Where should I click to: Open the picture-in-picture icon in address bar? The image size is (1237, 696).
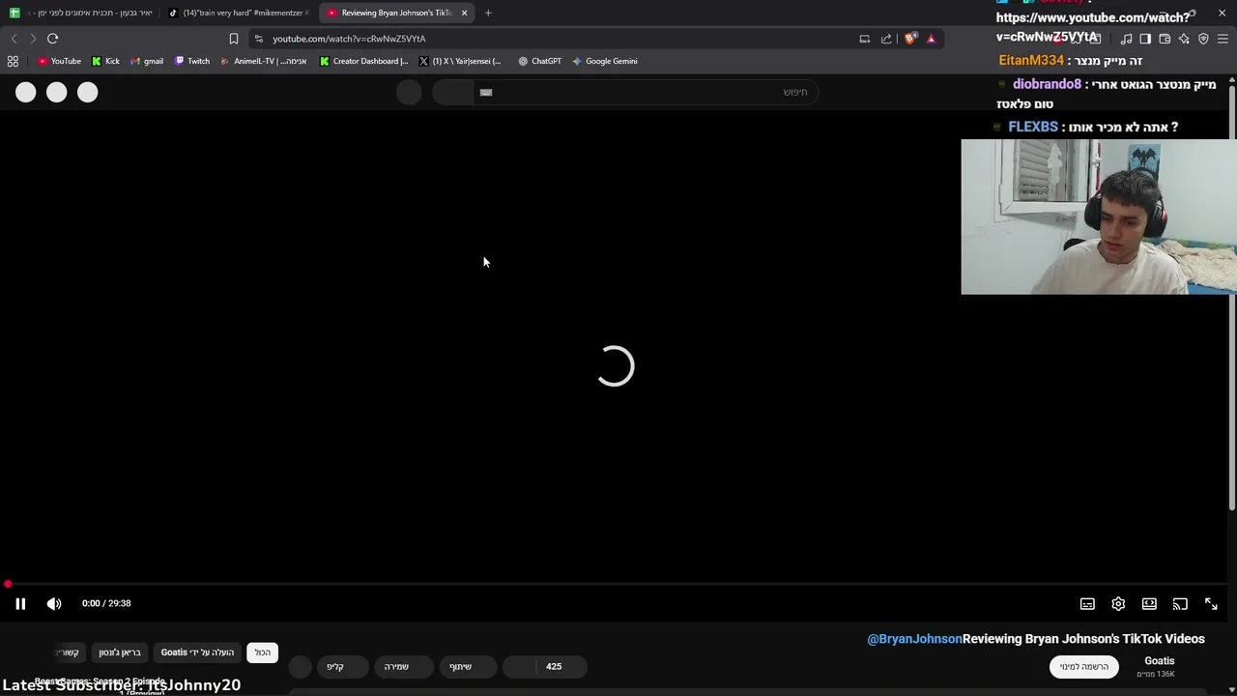click(865, 39)
